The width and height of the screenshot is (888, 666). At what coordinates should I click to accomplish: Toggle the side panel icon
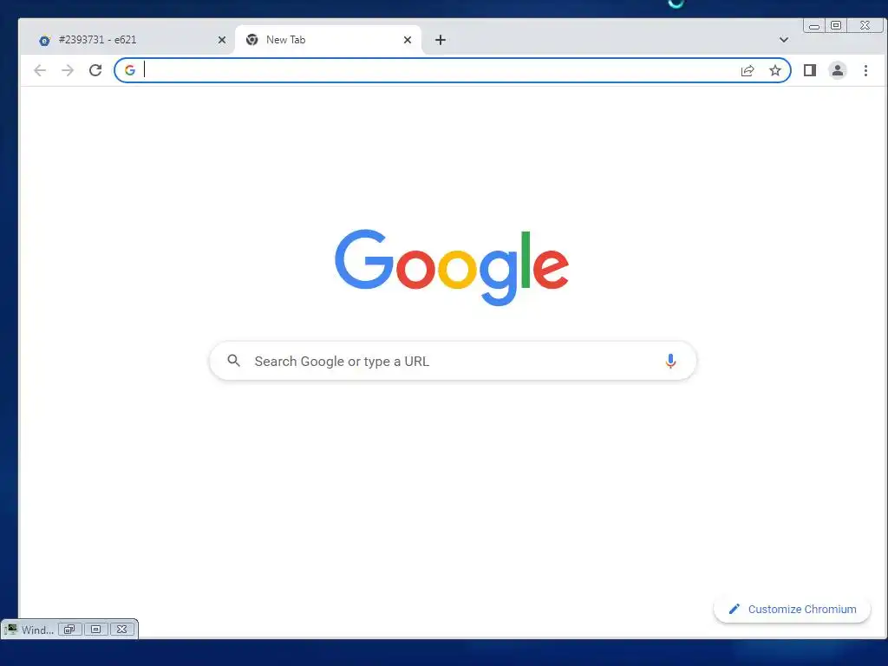(810, 70)
